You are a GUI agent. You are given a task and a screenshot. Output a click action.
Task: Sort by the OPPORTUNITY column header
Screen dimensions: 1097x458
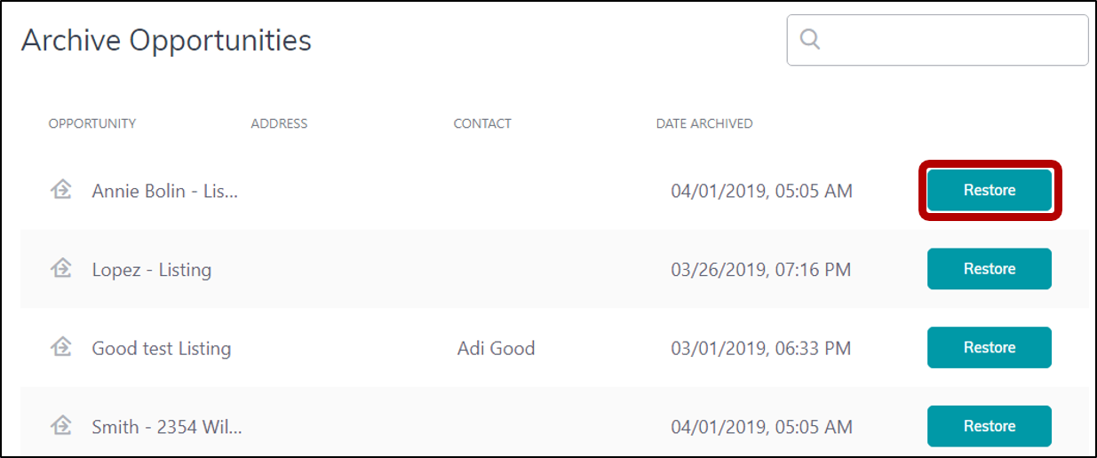click(92, 123)
